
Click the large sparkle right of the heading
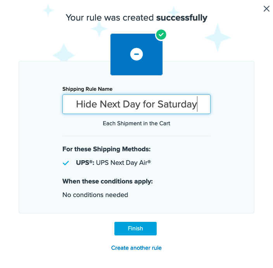218,37
